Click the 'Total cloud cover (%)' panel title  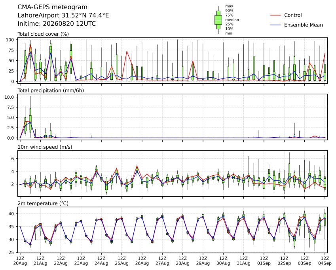pos(43,34)
